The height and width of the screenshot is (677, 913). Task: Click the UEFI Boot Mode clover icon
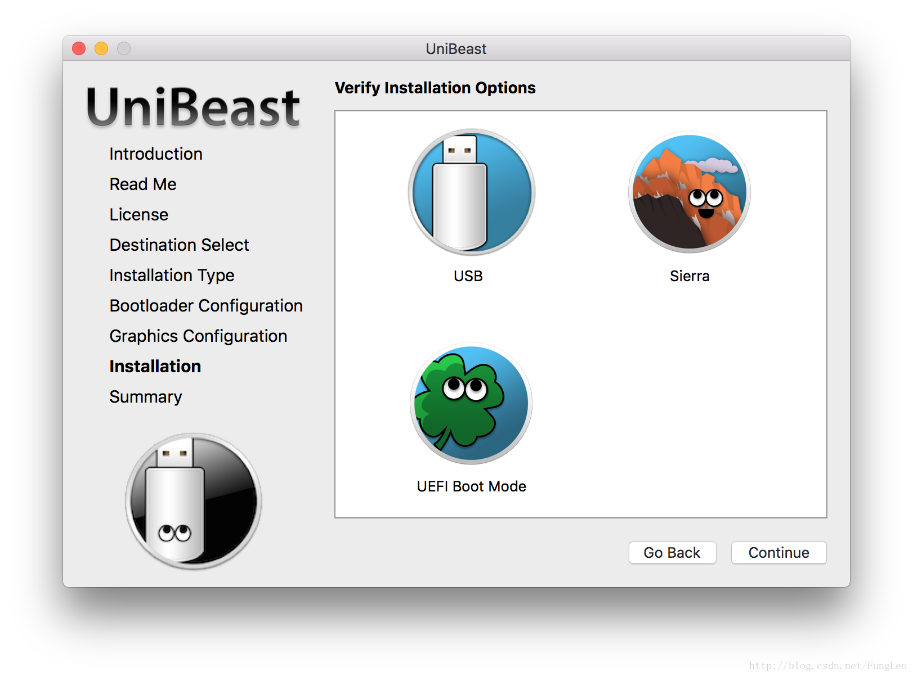[x=471, y=403]
